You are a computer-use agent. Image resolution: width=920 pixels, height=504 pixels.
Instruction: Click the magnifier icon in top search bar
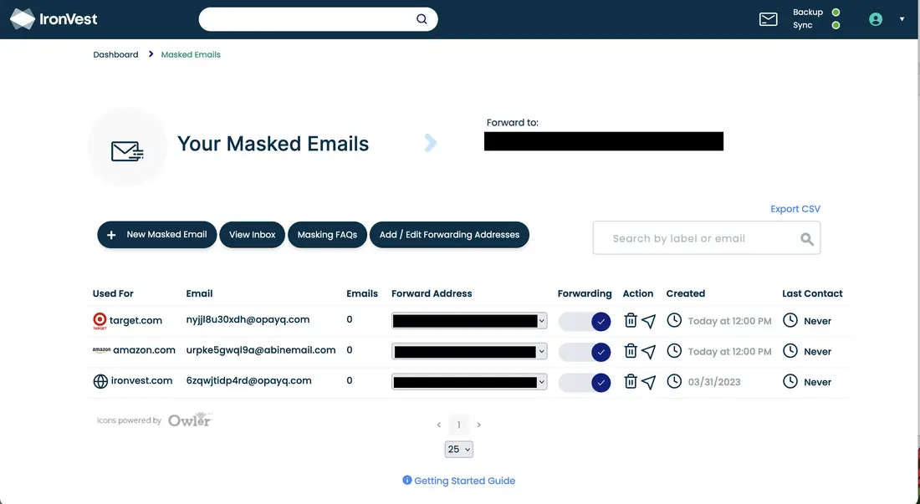422,19
